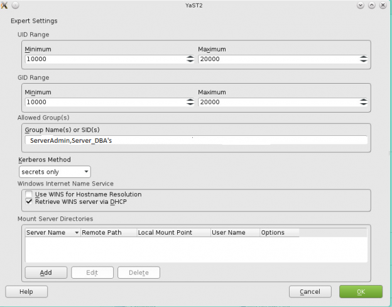Viewport: 392px width, 307px height.
Task: Click the X11 icon in title bar
Action: click(5, 5)
